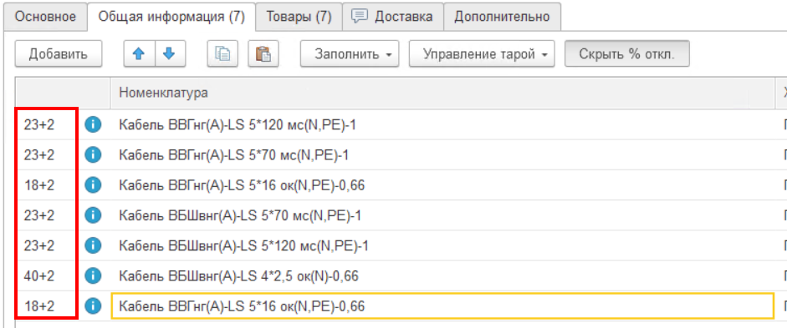Select the highlighted ВВГнг(А)-LS 5*16 last row field
The width and height of the screenshot is (787, 328).
point(442,305)
